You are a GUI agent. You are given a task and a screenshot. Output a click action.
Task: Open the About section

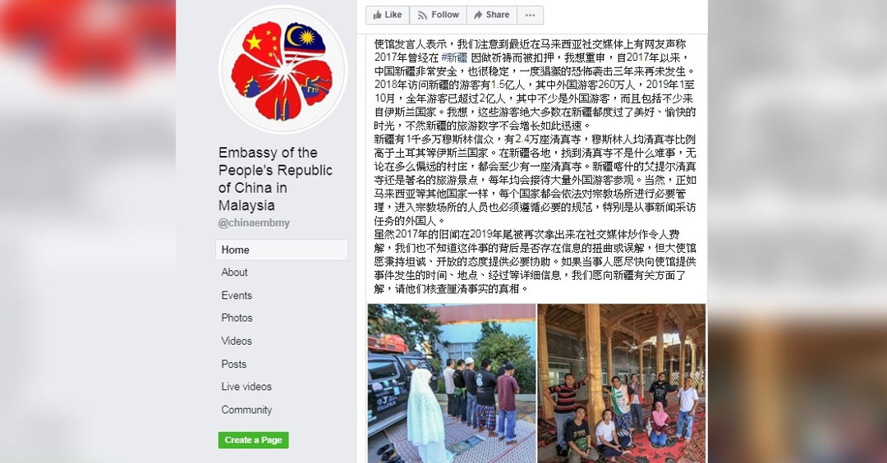[x=234, y=273]
